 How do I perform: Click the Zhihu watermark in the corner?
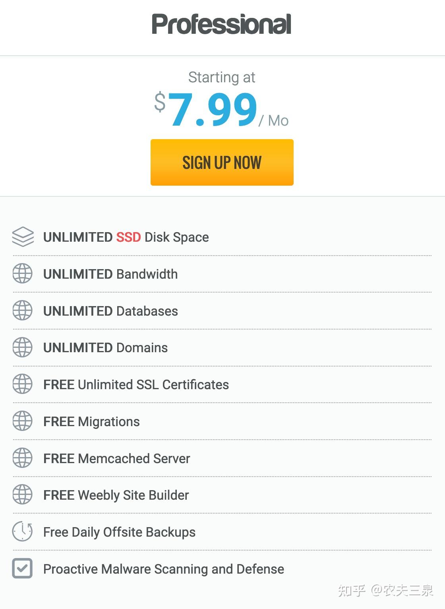click(385, 590)
